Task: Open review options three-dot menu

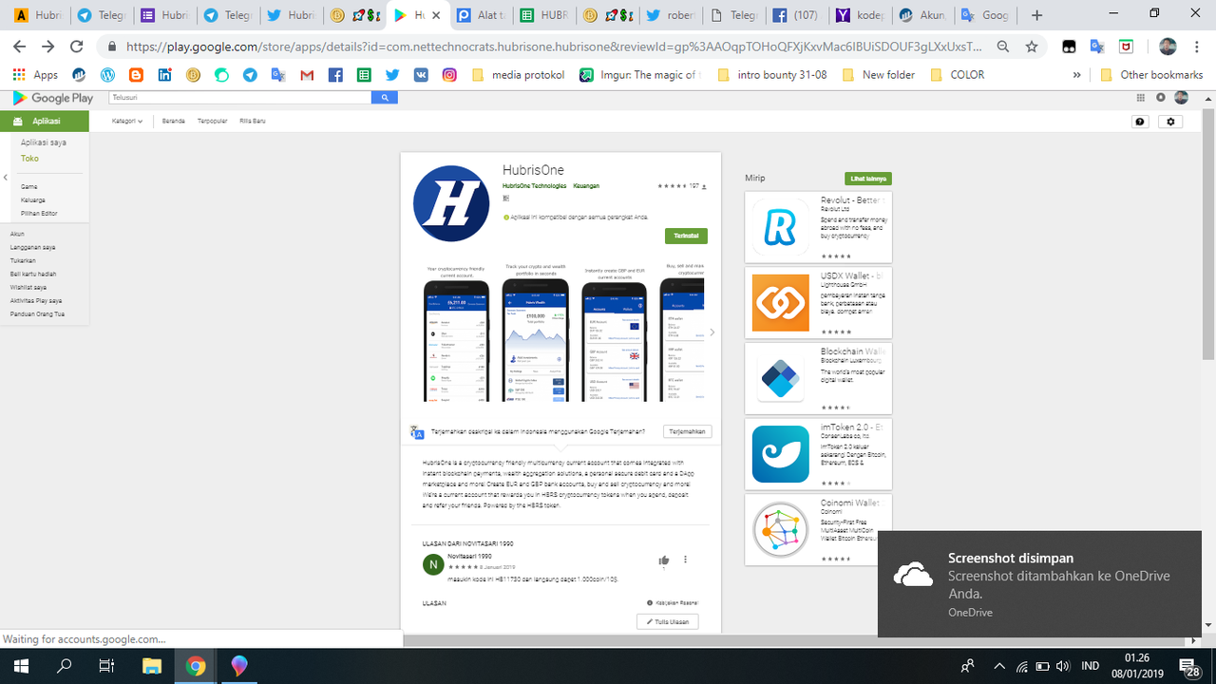Action: [x=685, y=560]
